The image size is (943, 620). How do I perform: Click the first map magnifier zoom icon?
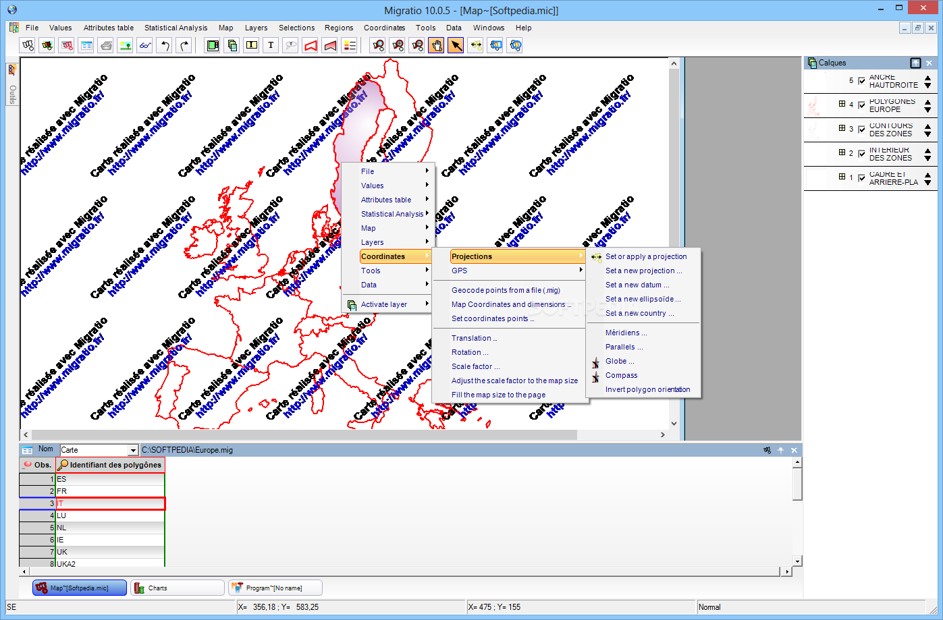[x=378, y=45]
